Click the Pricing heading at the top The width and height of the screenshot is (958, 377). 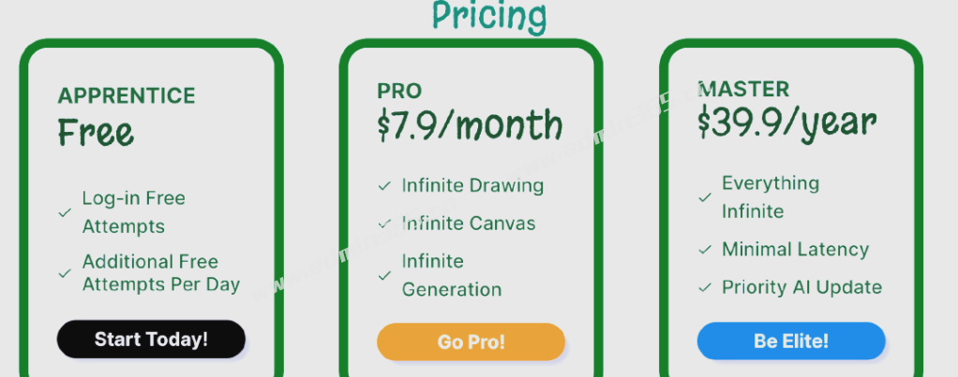point(489,16)
